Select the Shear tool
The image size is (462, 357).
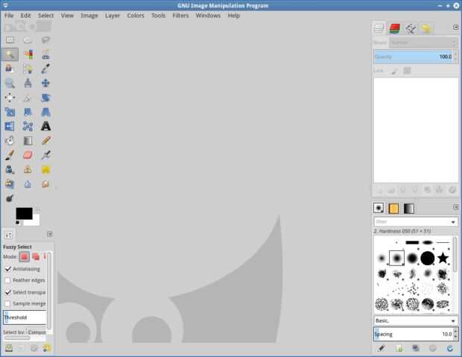[28, 112]
